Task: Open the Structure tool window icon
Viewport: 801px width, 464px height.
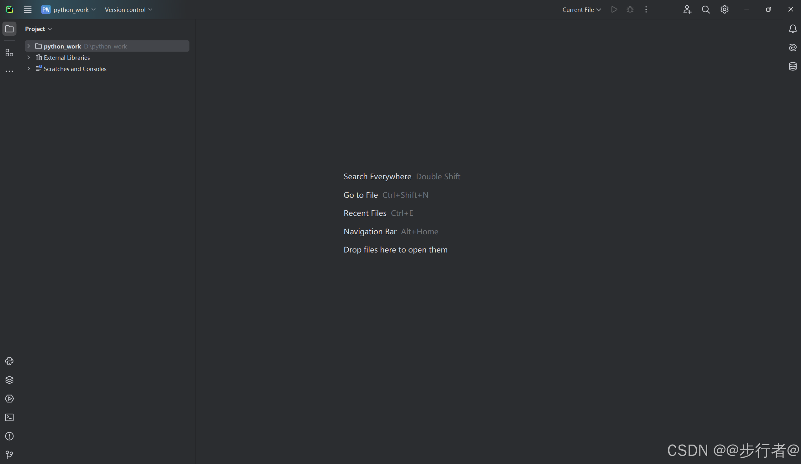Action: point(9,53)
